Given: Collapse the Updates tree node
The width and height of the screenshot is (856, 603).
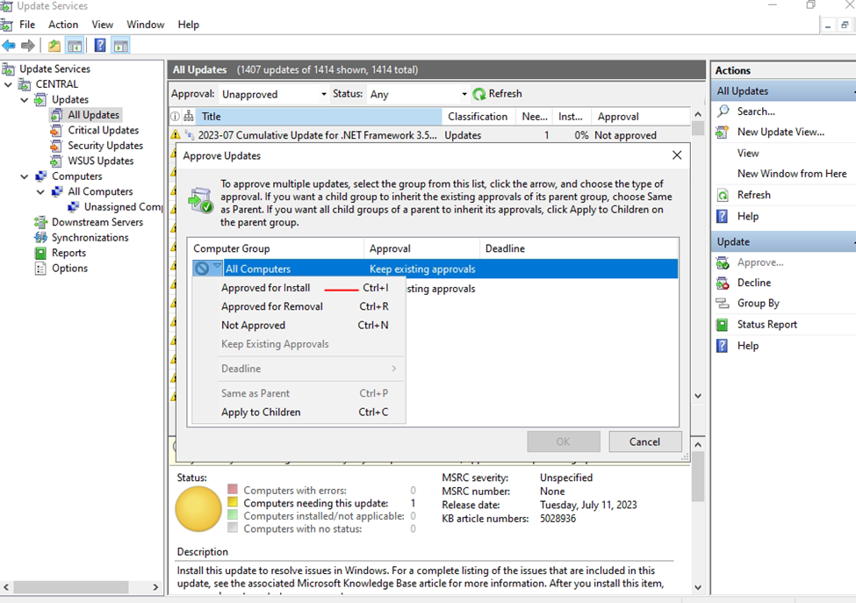Looking at the screenshot, I should 25,100.
